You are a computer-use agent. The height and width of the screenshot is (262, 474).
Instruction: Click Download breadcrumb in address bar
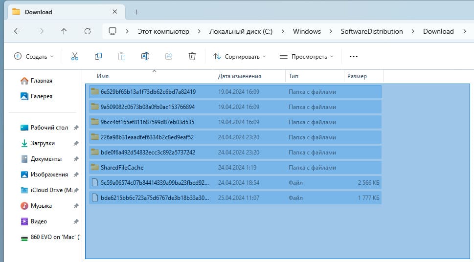[438, 31]
